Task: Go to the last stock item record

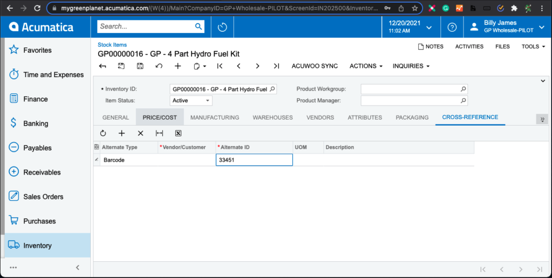Action: pyautogui.click(x=277, y=66)
